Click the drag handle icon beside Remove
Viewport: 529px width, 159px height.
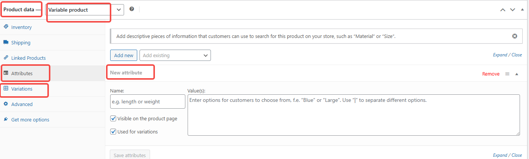pyautogui.click(x=507, y=74)
